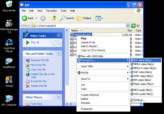The width and height of the screenshot is (164, 114).
Task: Open My Computer desktop icon
Action: [x=9, y=100]
